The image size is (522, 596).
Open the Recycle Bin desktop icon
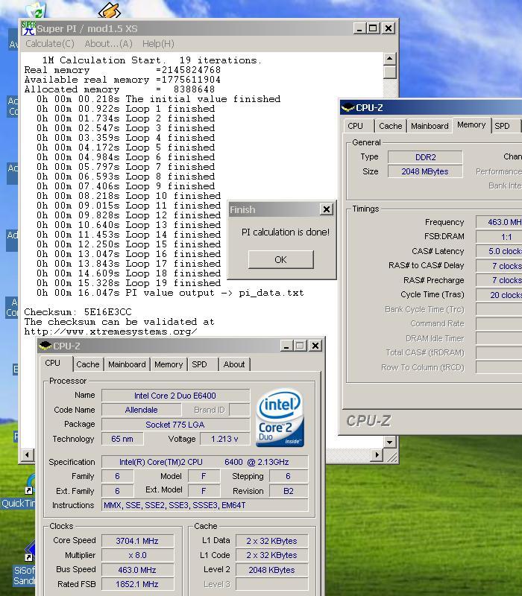[x=37, y=10]
